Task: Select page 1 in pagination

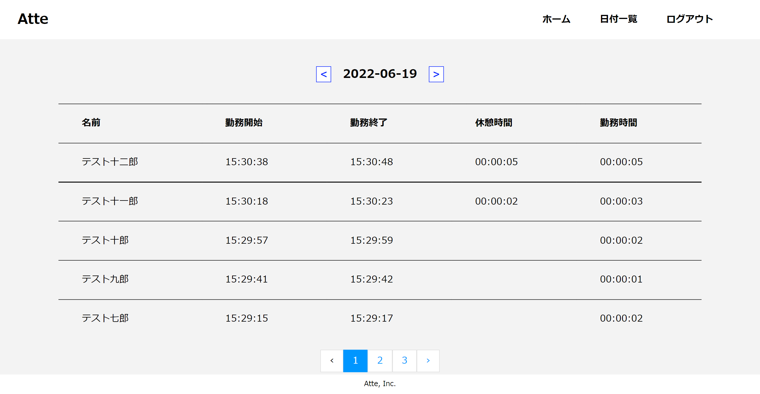Action: coord(355,360)
